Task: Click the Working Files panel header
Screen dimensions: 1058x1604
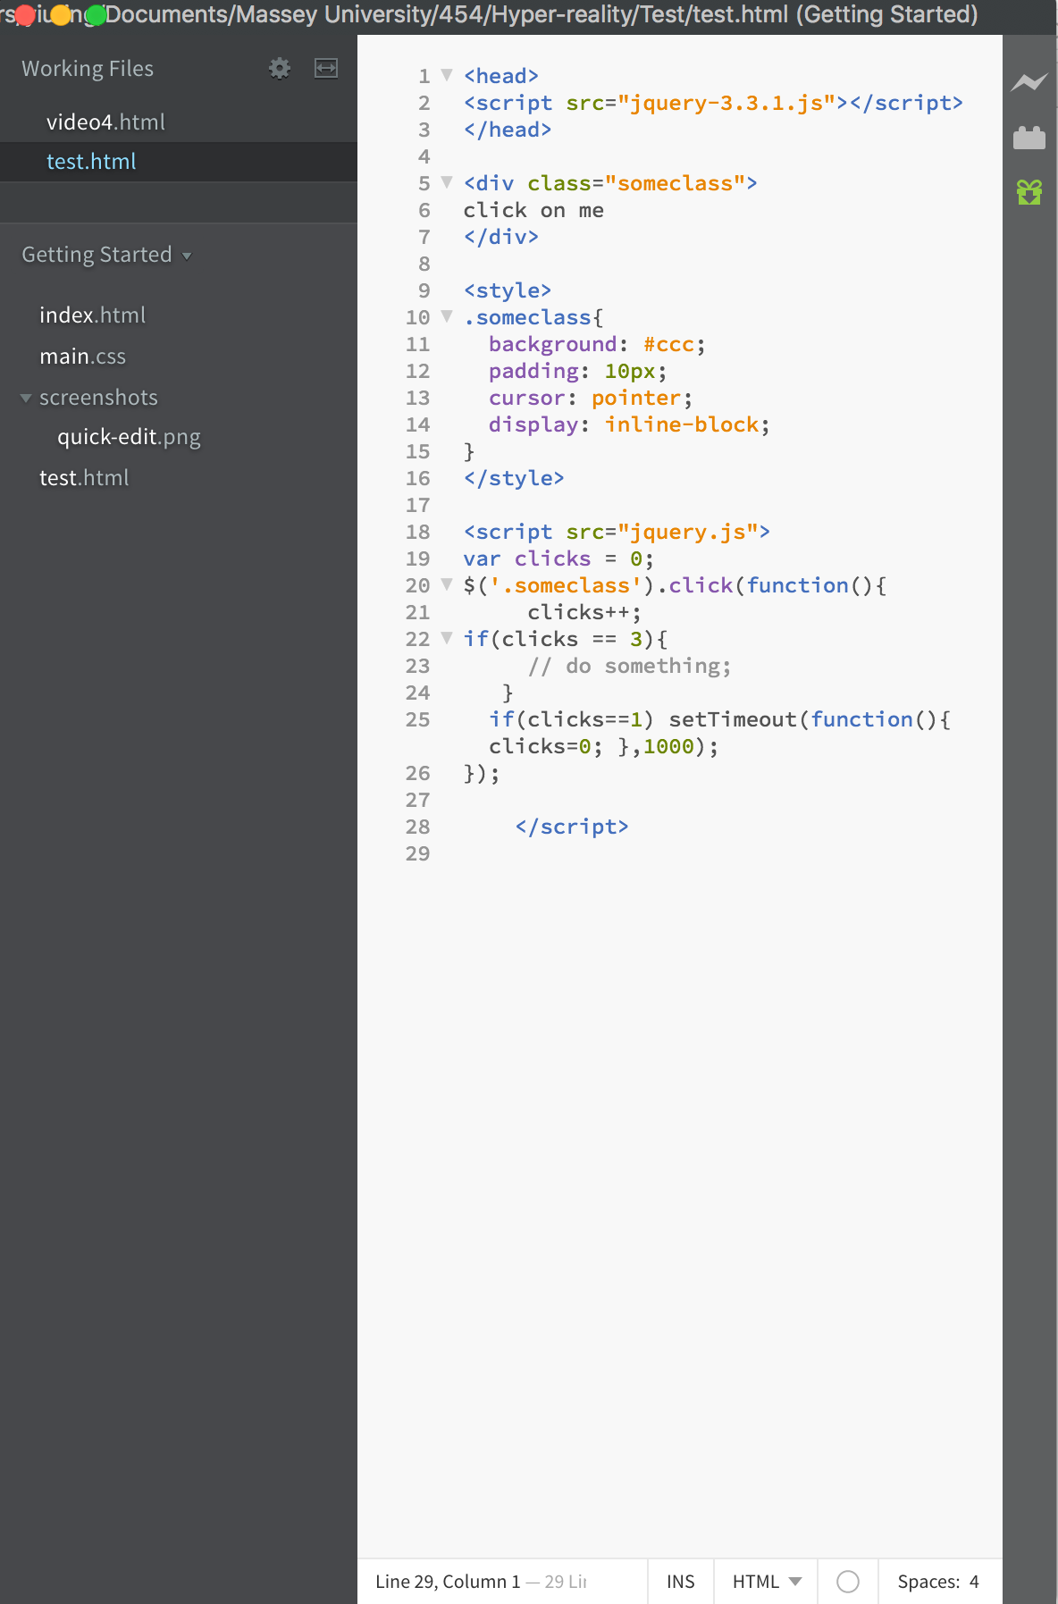Action: pos(88,69)
